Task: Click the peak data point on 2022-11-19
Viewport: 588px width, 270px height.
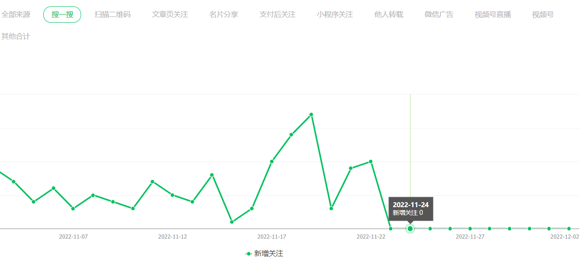Action: [x=311, y=114]
